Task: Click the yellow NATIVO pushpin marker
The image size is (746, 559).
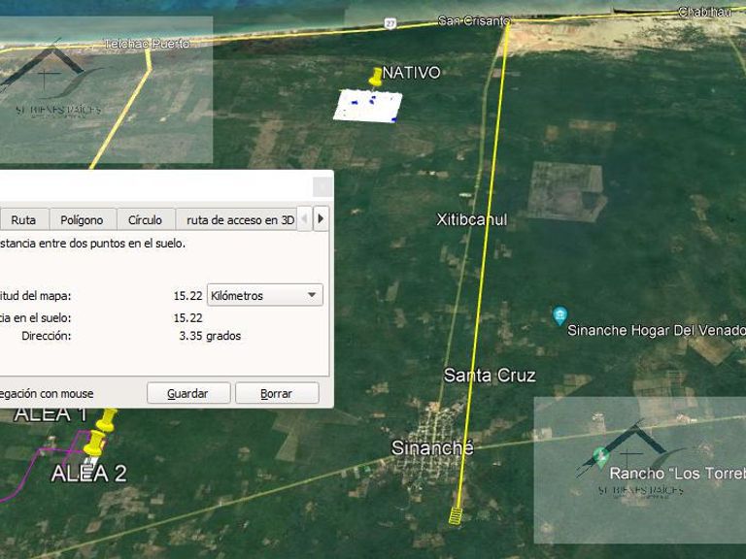Action: pyautogui.click(x=375, y=77)
